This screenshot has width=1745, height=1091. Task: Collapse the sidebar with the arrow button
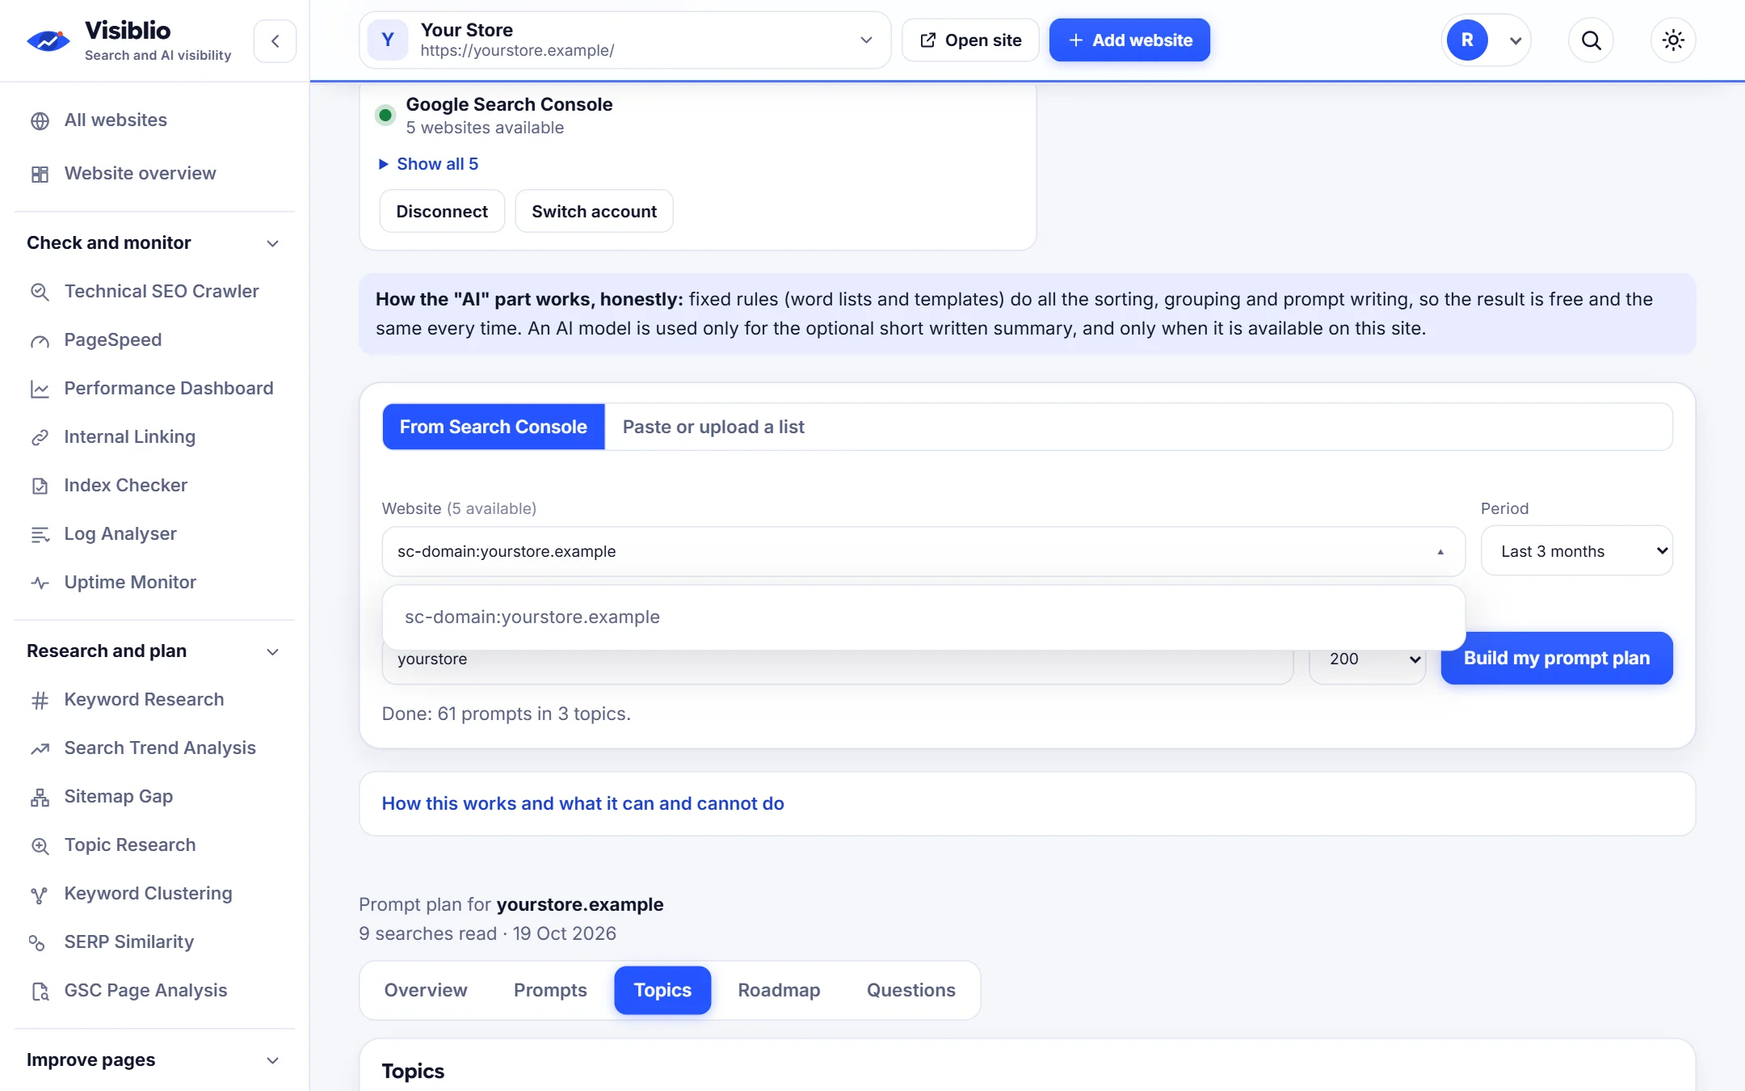pos(275,41)
